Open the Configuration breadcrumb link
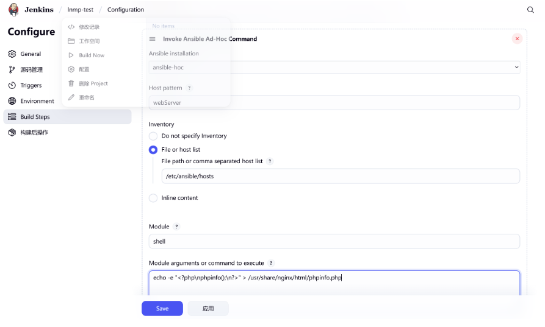 pyautogui.click(x=126, y=10)
